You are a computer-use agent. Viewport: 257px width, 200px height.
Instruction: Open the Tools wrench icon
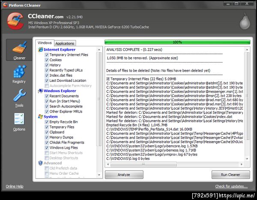(x=20, y=96)
